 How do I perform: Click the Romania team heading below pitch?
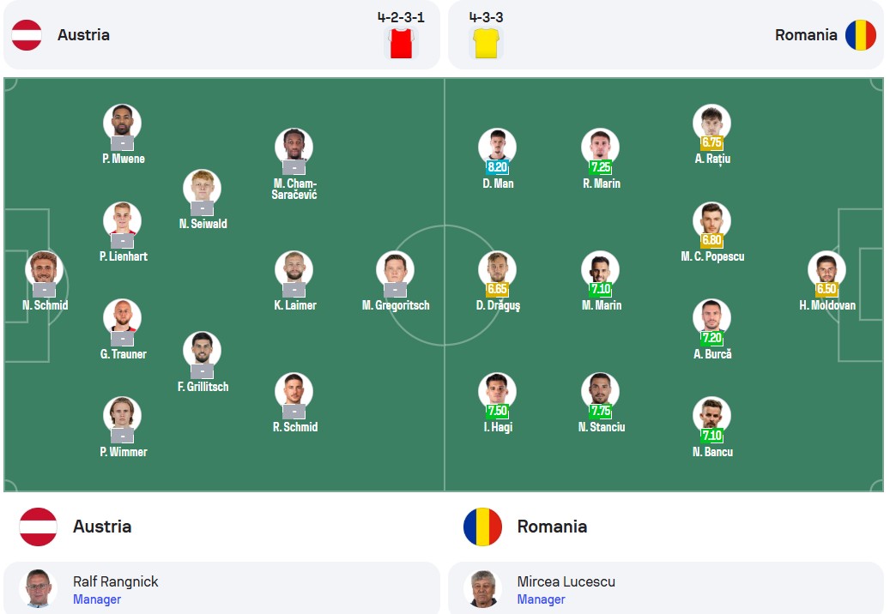pos(552,527)
